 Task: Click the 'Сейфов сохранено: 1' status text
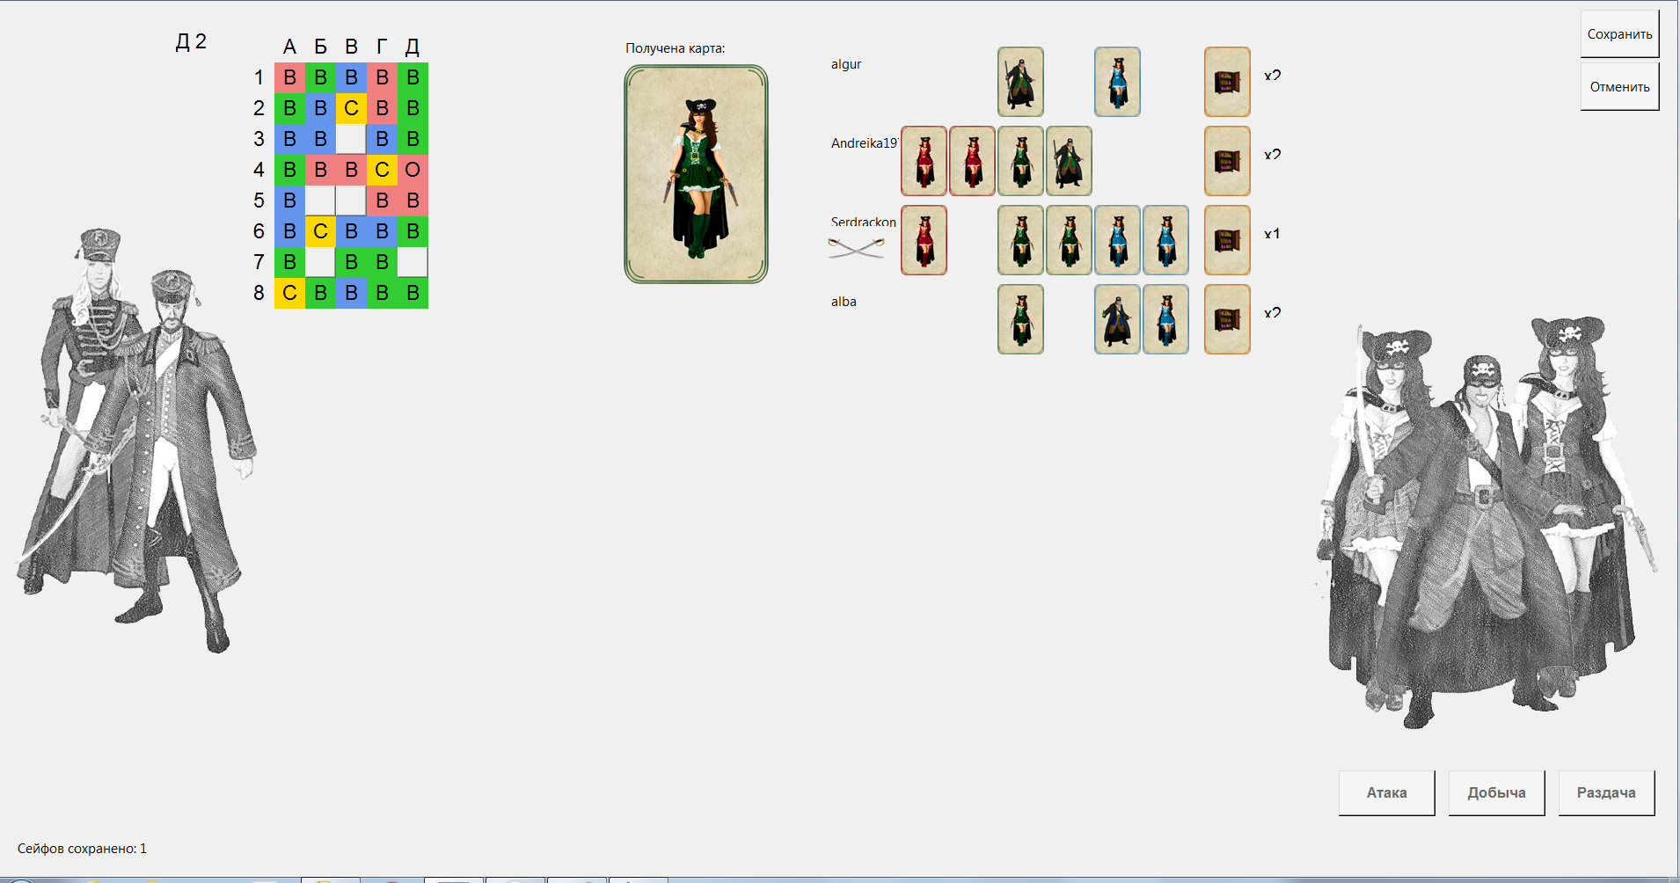coord(82,849)
